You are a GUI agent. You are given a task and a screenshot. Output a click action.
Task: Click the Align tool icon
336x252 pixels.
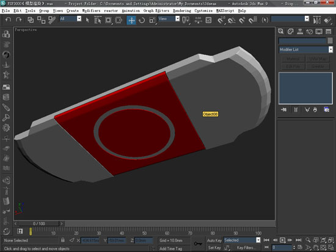(x=327, y=20)
